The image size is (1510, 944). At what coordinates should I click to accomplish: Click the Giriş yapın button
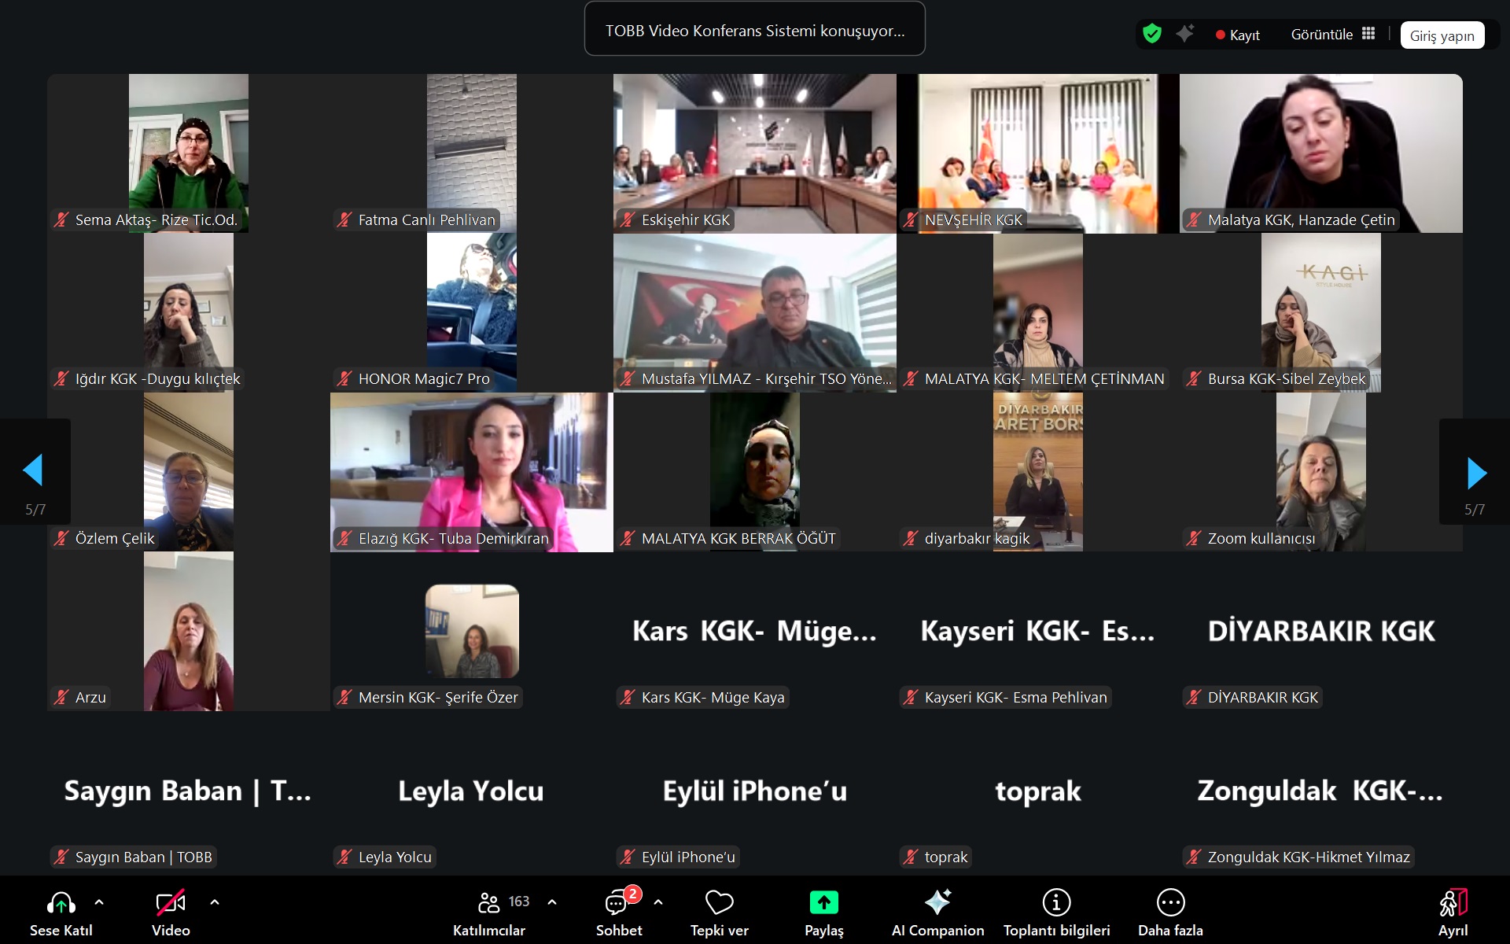click(x=1442, y=35)
